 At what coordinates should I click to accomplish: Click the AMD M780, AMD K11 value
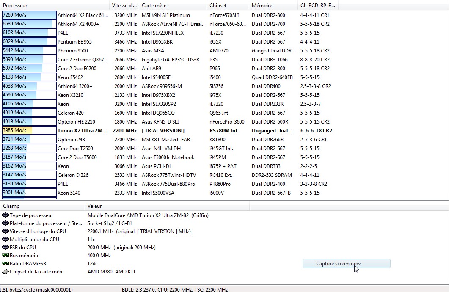tap(111, 271)
